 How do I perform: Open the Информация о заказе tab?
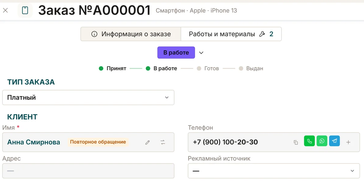131,34
